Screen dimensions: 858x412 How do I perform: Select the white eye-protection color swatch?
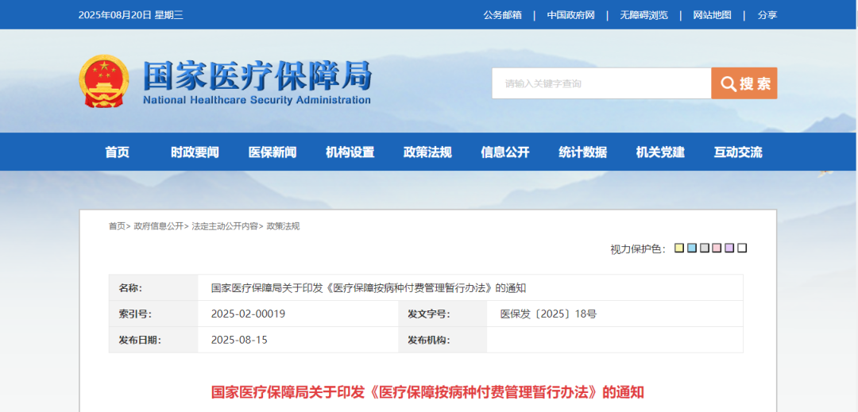coord(742,248)
